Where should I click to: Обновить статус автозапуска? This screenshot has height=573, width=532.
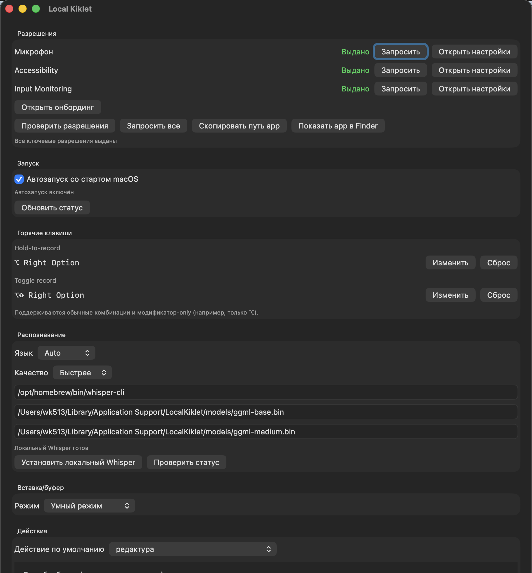[x=52, y=207]
